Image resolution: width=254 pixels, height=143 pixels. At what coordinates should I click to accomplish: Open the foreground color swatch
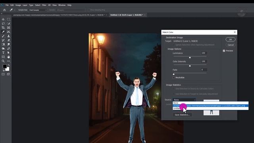4,66
